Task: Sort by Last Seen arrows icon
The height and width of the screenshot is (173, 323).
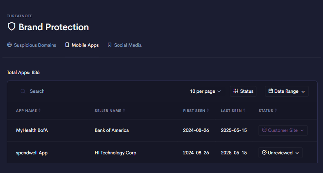Action: point(244,111)
